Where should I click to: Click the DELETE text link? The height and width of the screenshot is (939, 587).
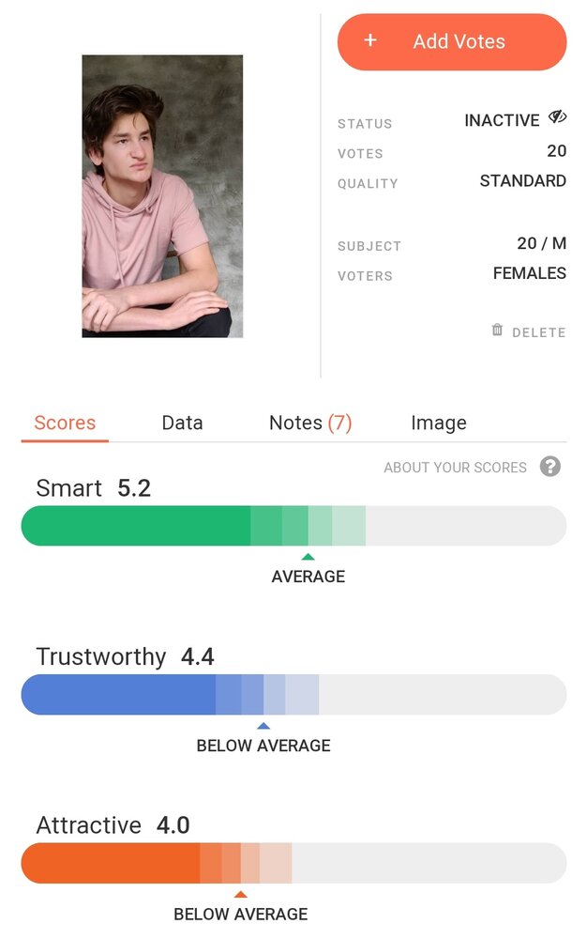[538, 332]
